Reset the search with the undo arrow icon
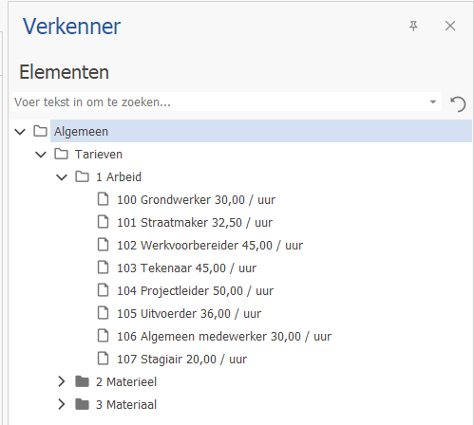 (x=458, y=104)
